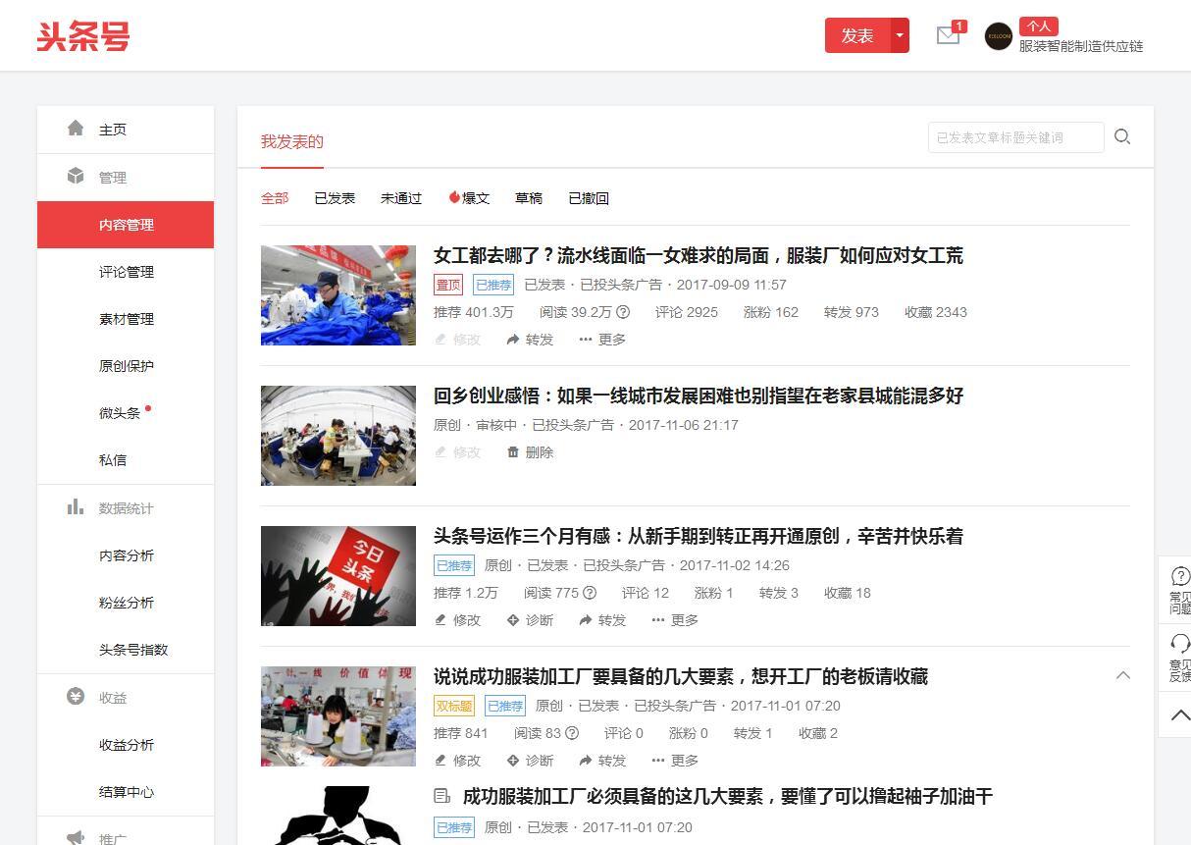Switch to the 已发表 tab

coord(334,197)
